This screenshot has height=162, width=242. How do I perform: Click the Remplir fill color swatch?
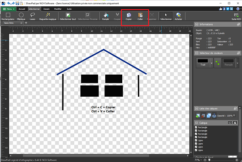(x=229, y=61)
